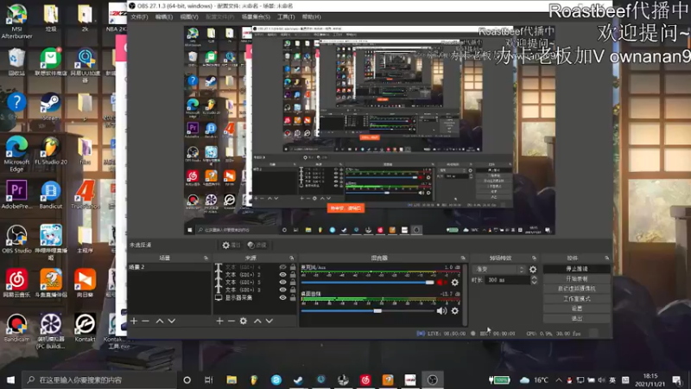This screenshot has width=691, height=389.
Task: Open the 渐变 transition type dropdown
Action: (x=499, y=269)
